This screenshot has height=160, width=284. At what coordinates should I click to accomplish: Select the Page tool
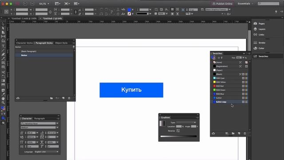(3, 32)
